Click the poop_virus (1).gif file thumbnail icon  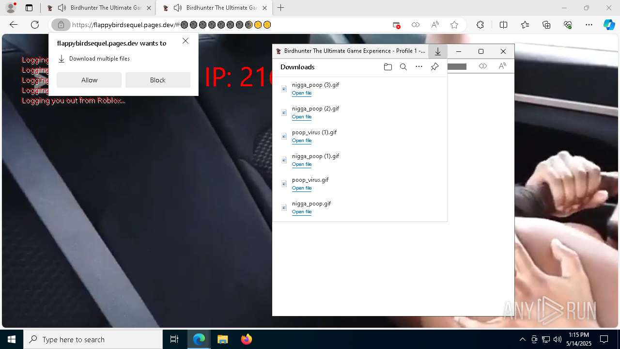coord(284,136)
